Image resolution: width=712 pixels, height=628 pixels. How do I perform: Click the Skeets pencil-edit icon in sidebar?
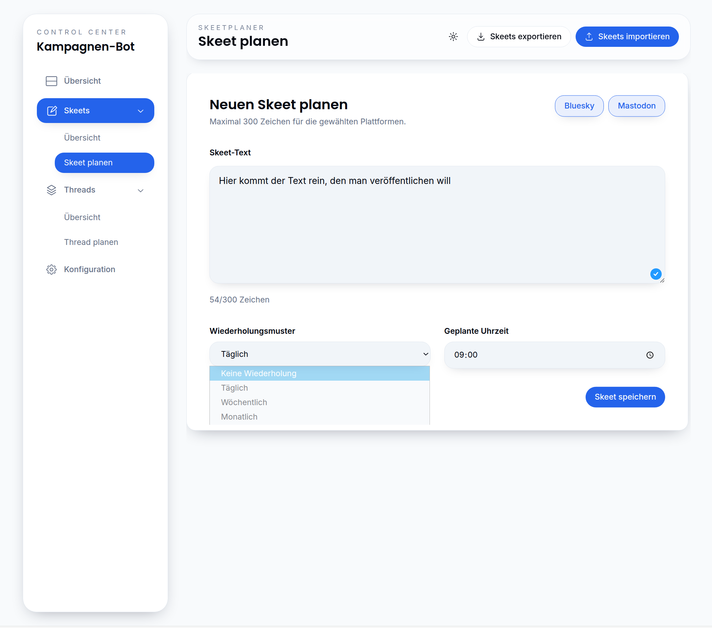point(52,111)
